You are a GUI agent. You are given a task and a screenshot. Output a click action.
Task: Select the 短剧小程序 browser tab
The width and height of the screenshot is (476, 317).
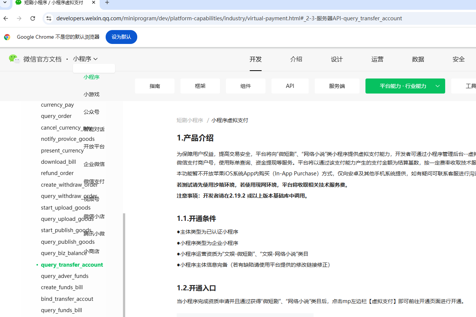55,3
